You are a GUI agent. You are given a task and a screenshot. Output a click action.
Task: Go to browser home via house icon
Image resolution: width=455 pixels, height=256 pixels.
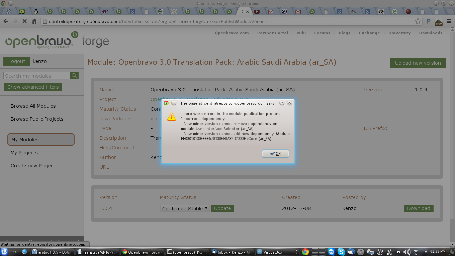tap(34, 21)
